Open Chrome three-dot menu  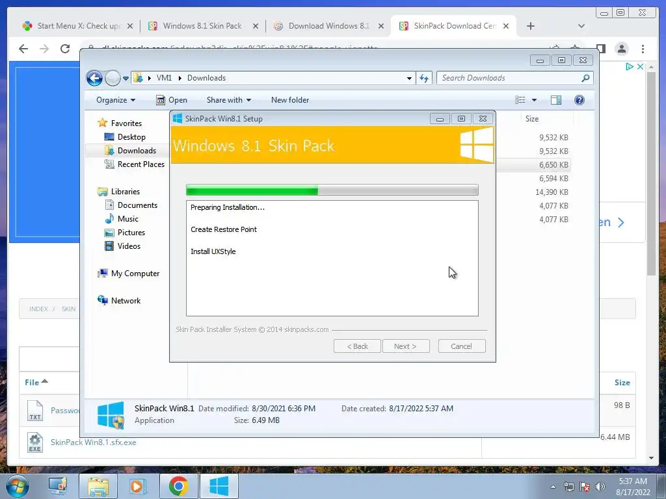pyautogui.click(x=643, y=49)
